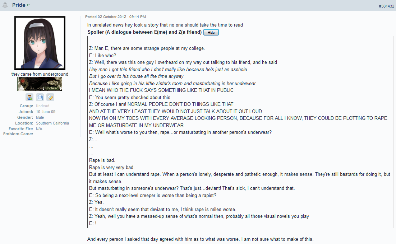Click the find member's posts pencil icon
The width and height of the screenshot is (396, 244).
point(50,97)
